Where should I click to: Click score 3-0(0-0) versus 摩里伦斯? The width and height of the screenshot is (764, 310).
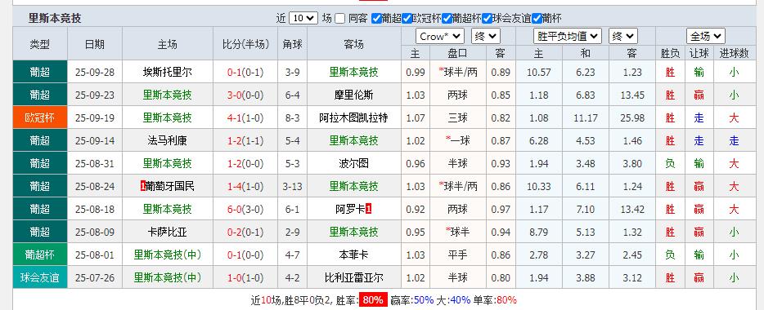245,95
